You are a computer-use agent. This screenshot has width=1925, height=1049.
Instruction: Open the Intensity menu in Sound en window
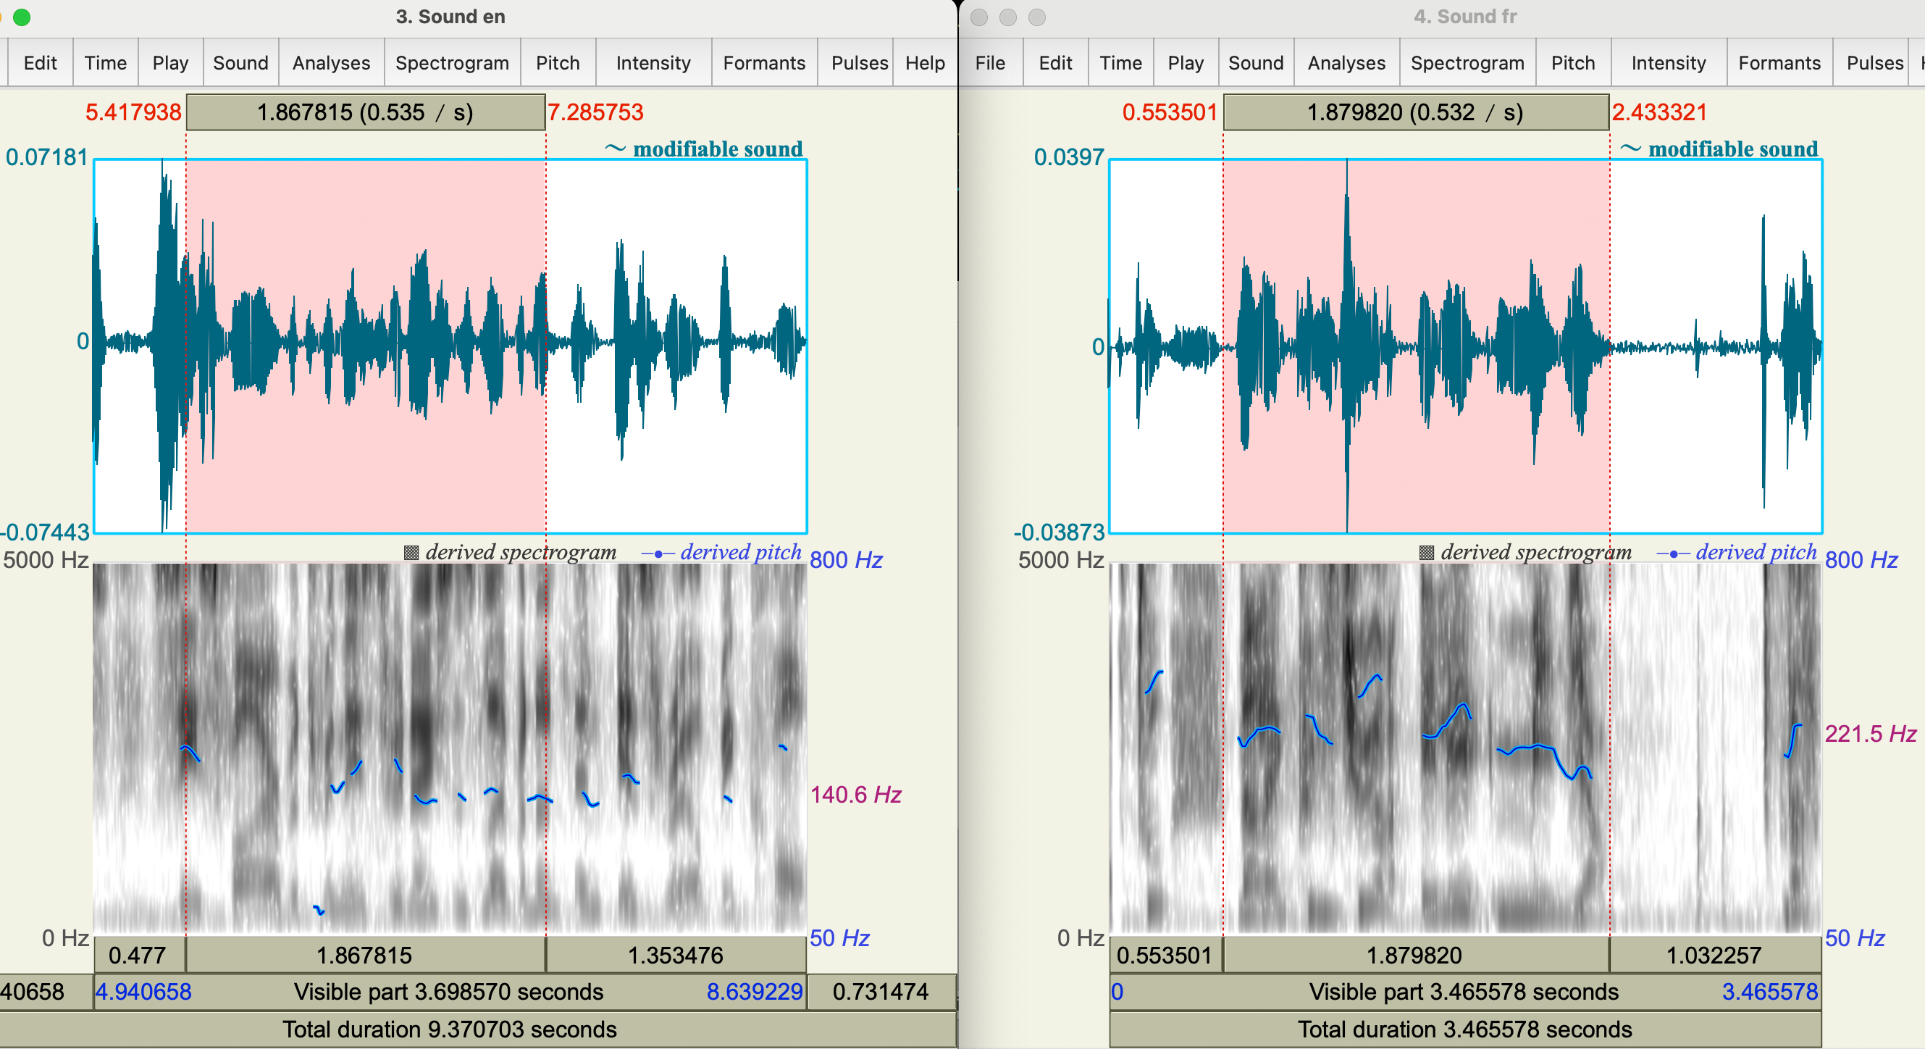pos(653,63)
